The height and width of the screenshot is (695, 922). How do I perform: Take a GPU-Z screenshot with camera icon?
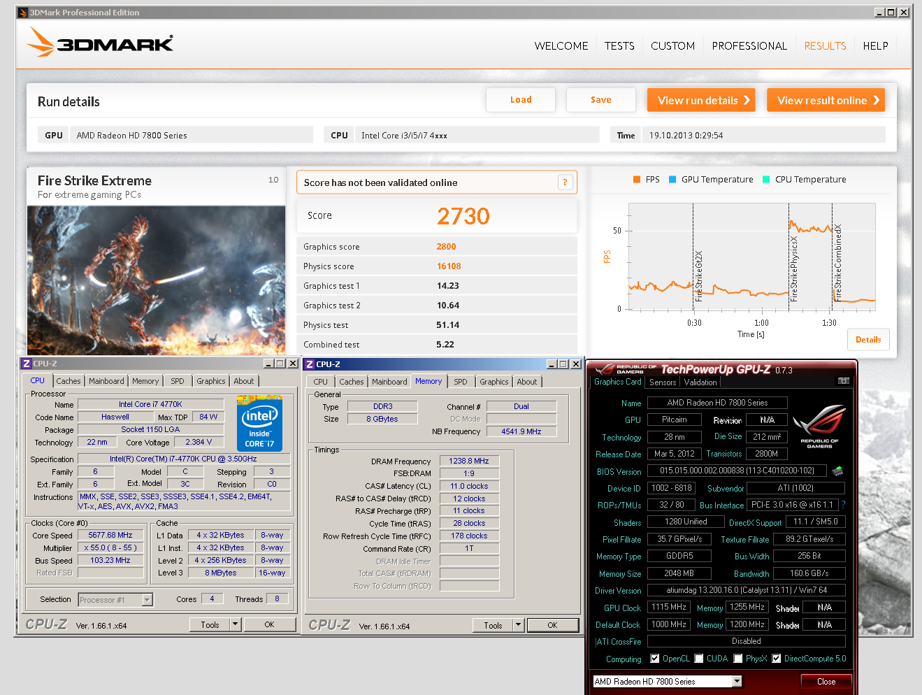pyautogui.click(x=843, y=381)
